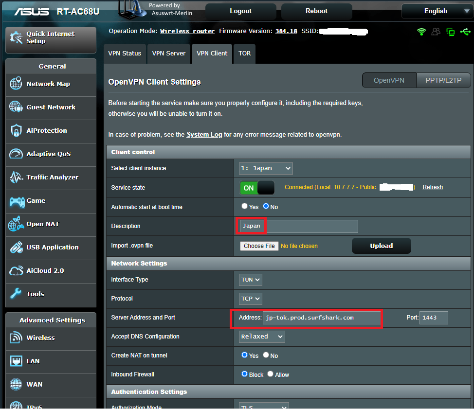Open Network Map via its globe icon
Image resolution: width=474 pixels, height=409 pixels.
tap(16, 84)
